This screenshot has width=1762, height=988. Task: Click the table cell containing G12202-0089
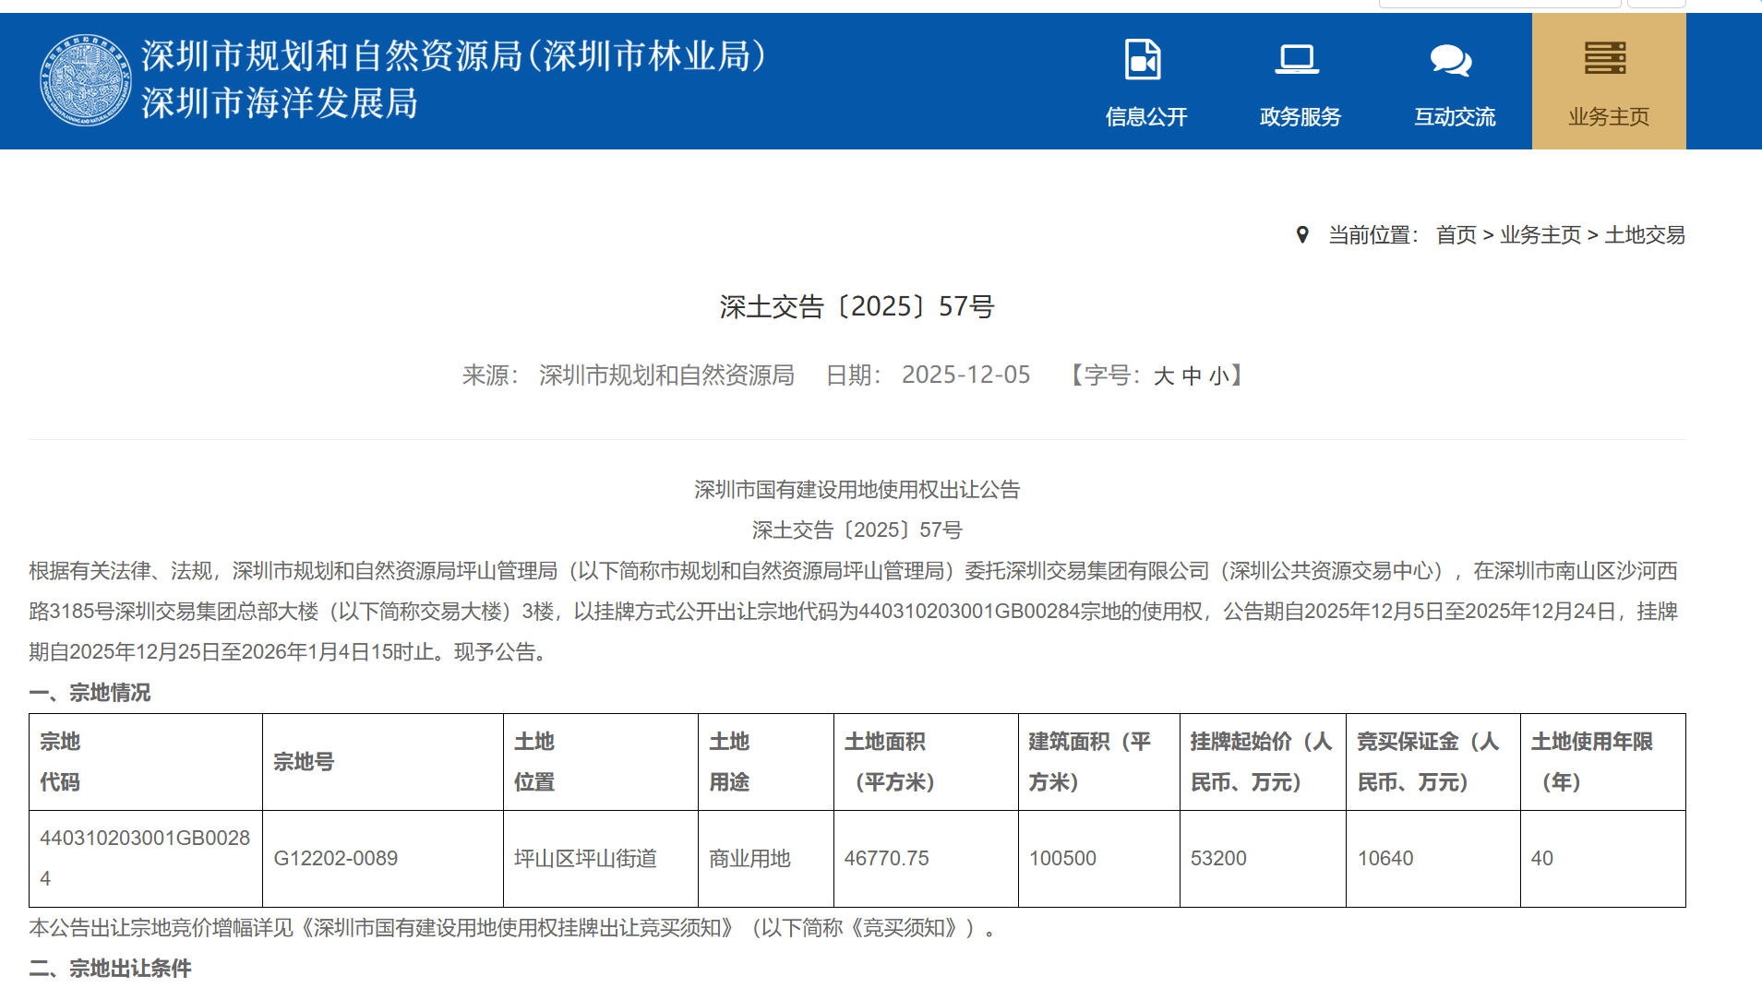(x=336, y=858)
